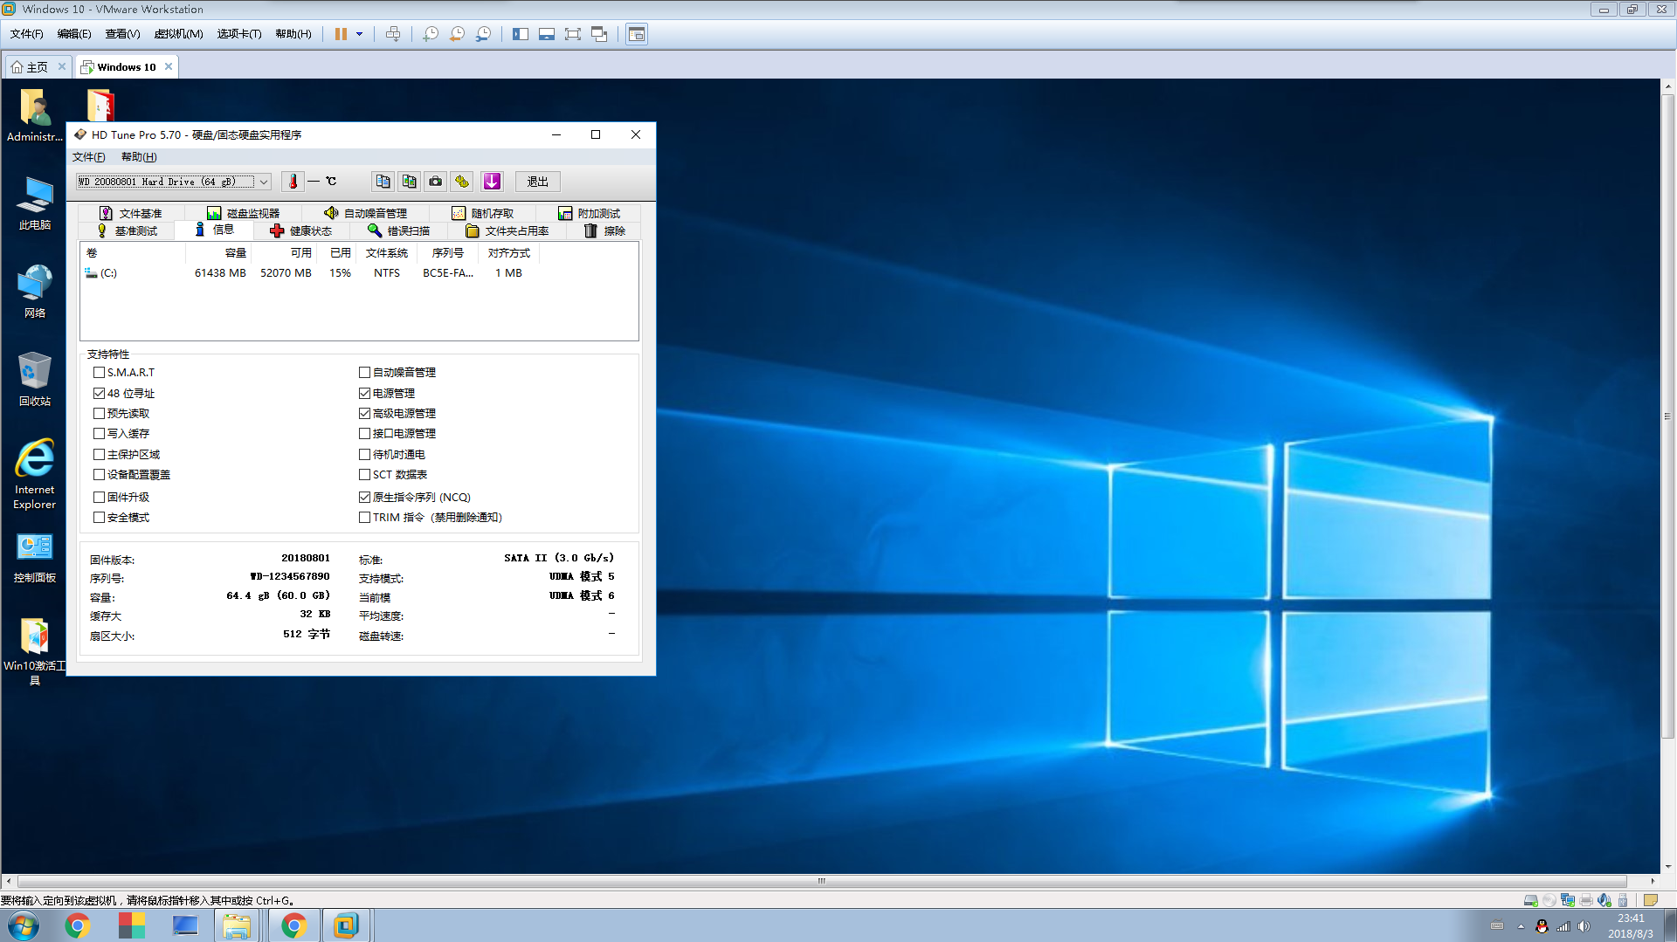This screenshot has height=942, width=1677.
Task: Click the camera save screenshot icon
Action: pos(435,182)
